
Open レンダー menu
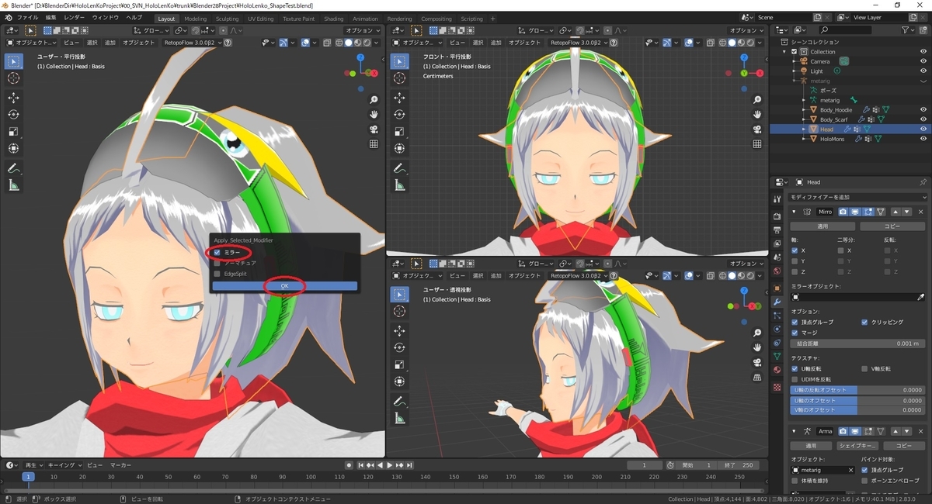point(75,17)
